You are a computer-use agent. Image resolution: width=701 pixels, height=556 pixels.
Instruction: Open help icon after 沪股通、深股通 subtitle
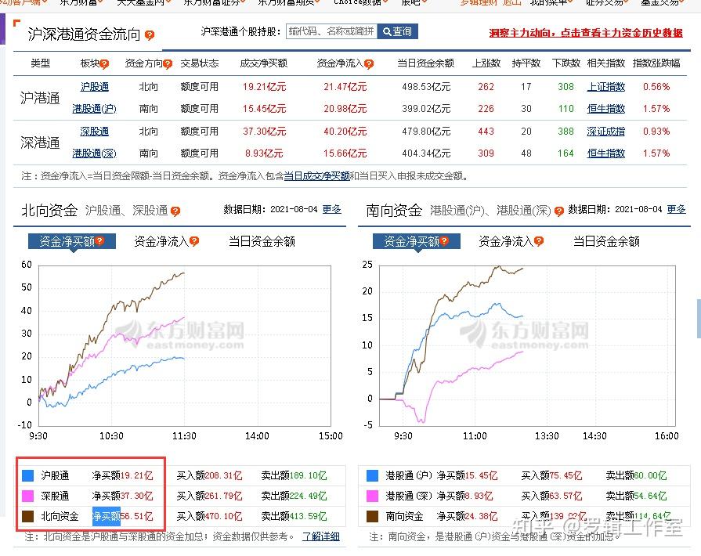click(x=175, y=211)
